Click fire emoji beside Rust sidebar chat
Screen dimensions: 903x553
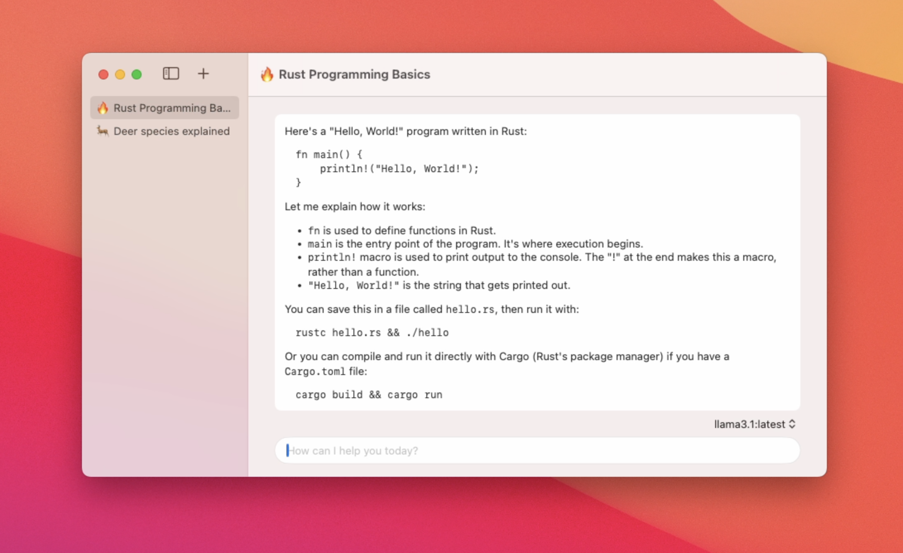(103, 108)
